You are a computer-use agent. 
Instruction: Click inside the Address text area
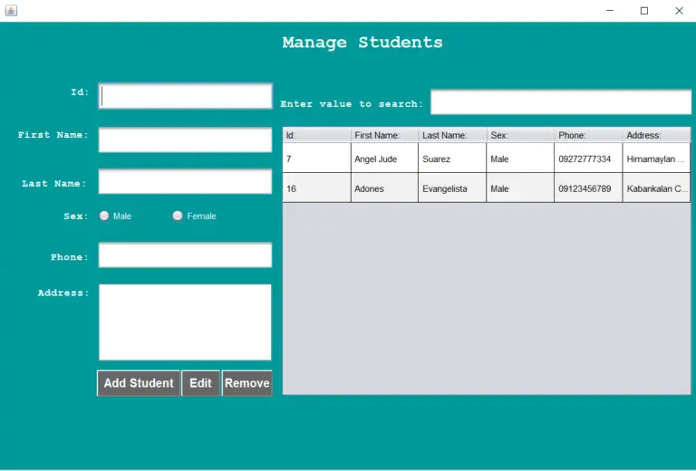(185, 322)
